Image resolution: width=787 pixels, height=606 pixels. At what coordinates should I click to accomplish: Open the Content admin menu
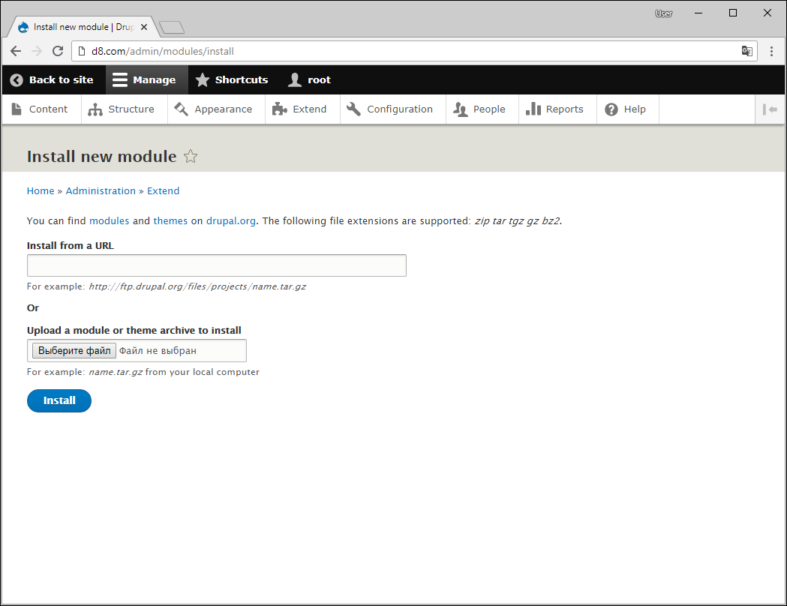pyautogui.click(x=41, y=109)
